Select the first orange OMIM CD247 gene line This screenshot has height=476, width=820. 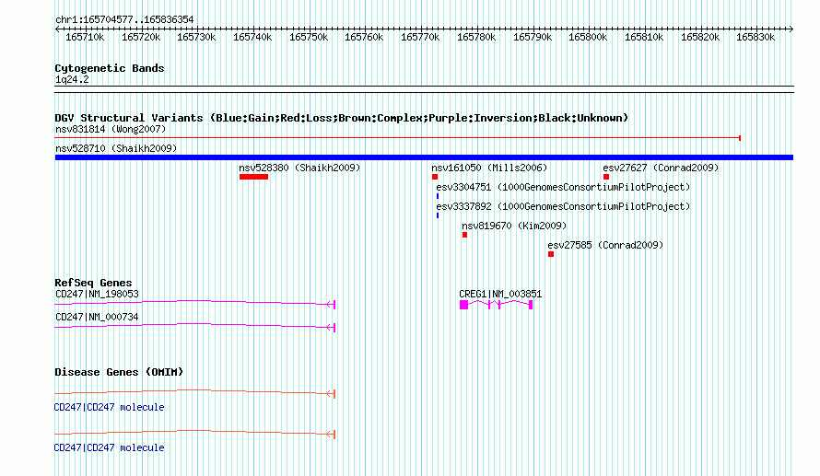195,392
